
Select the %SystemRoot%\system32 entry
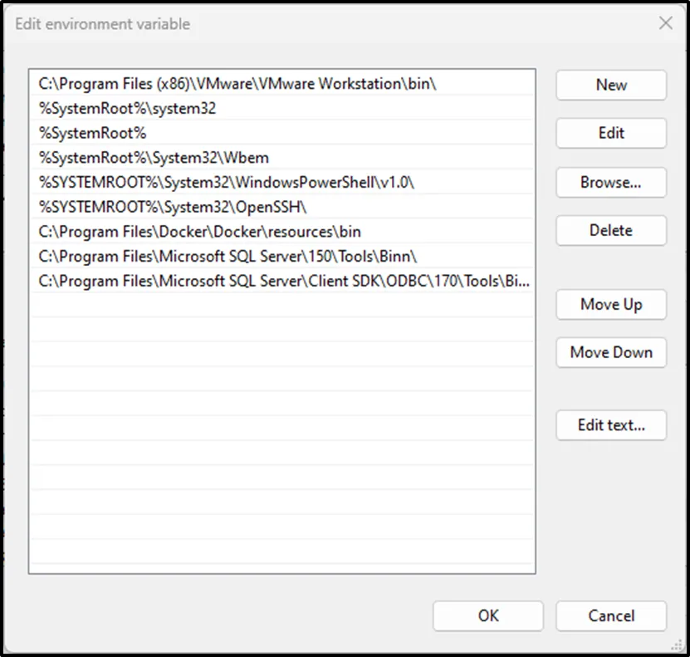point(127,108)
